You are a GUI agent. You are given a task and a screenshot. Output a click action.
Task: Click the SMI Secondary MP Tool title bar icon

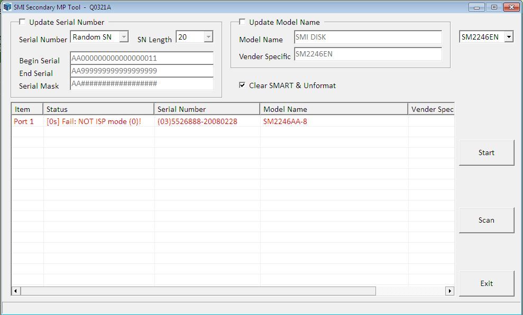(x=7, y=7)
